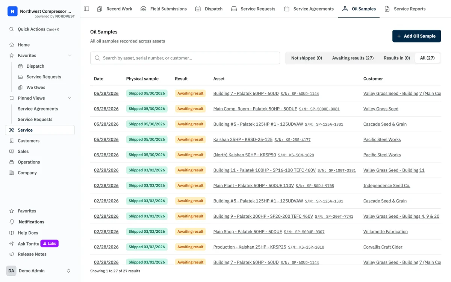The height and width of the screenshot is (282, 451).
Task: Click the Favorites star icon at top
Action: pyautogui.click(x=11, y=55)
